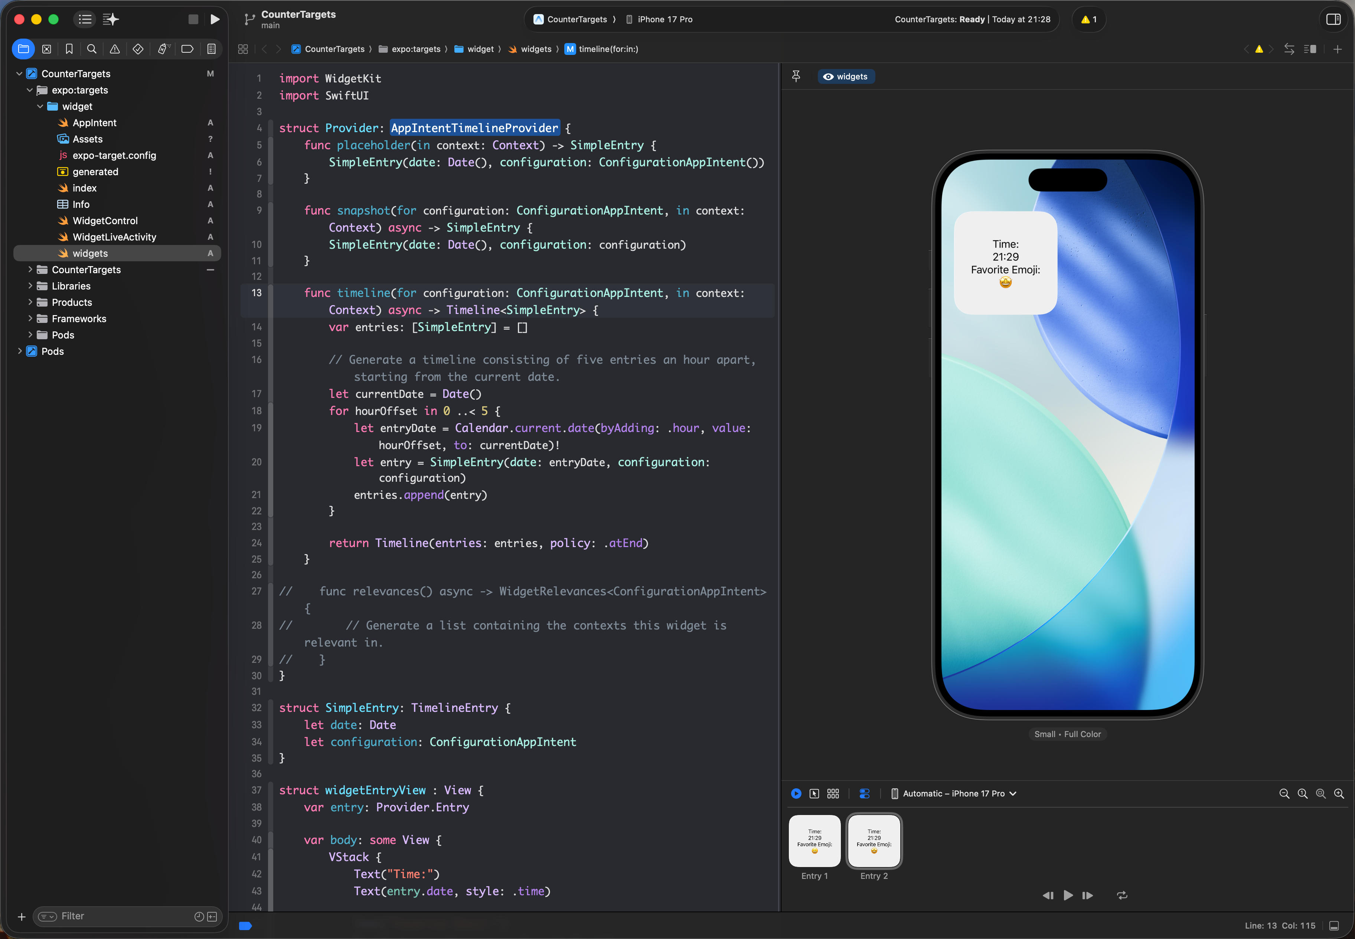Click the yellow warning count badge
This screenshot has height=939, width=1355.
(x=1088, y=19)
